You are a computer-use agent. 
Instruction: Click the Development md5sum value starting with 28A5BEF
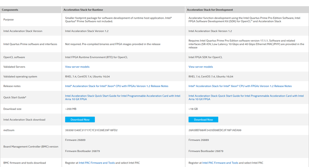(215, 130)
